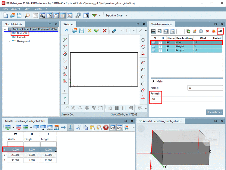This screenshot has width=226, height=170.
Task: Click the ID icon in main toolbar
Action: (x=86, y=15)
